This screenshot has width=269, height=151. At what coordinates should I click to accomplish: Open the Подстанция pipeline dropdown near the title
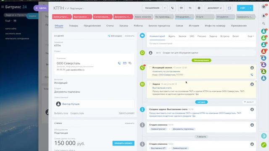point(77,8)
